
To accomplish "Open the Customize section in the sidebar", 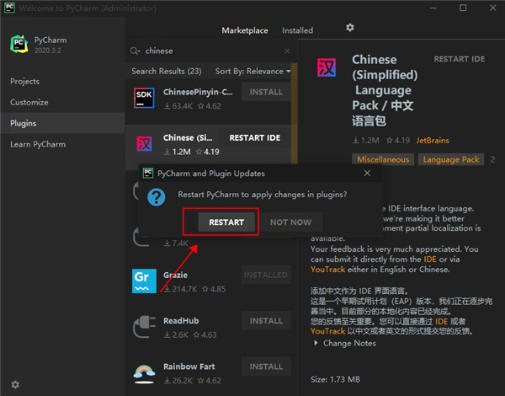I will coord(29,102).
